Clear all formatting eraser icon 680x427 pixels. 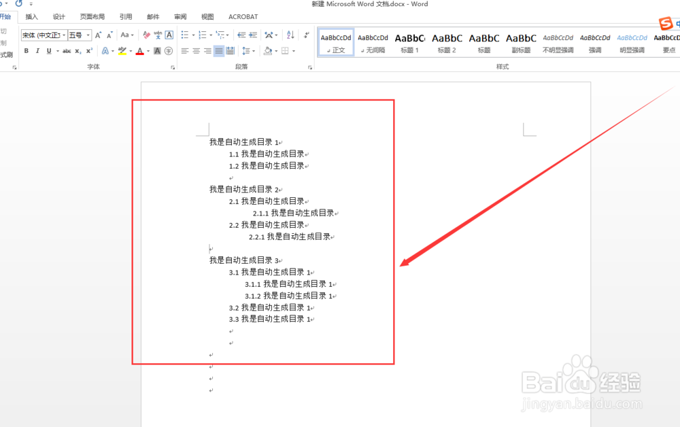pyautogui.click(x=147, y=35)
